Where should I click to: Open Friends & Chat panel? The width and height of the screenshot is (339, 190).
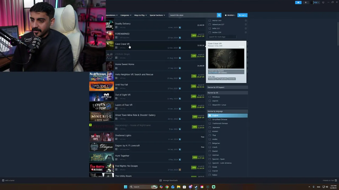(329, 180)
